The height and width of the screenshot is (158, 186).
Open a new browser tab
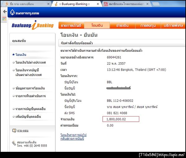click(x=156, y=4)
